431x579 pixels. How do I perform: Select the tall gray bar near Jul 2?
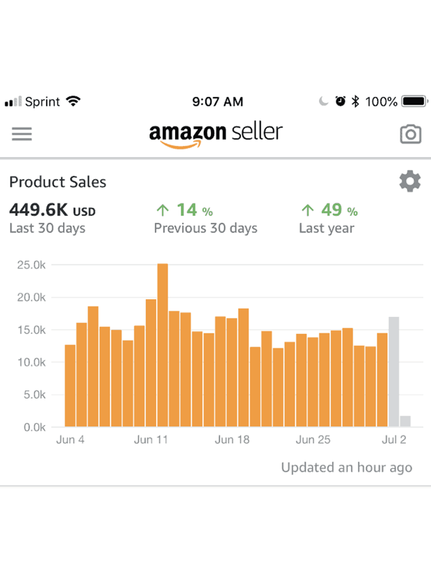393,372
